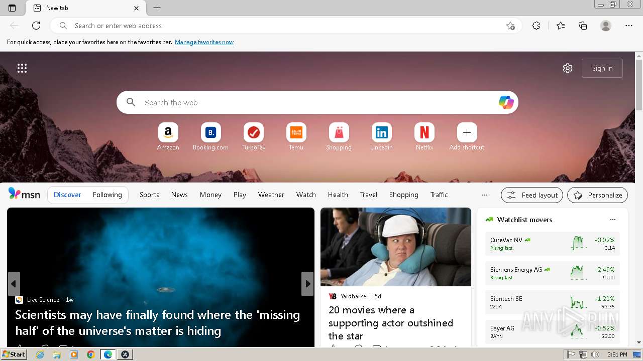This screenshot has height=361, width=643.
Task: Open the Watch feed category
Action: click(x=306, y=195)
